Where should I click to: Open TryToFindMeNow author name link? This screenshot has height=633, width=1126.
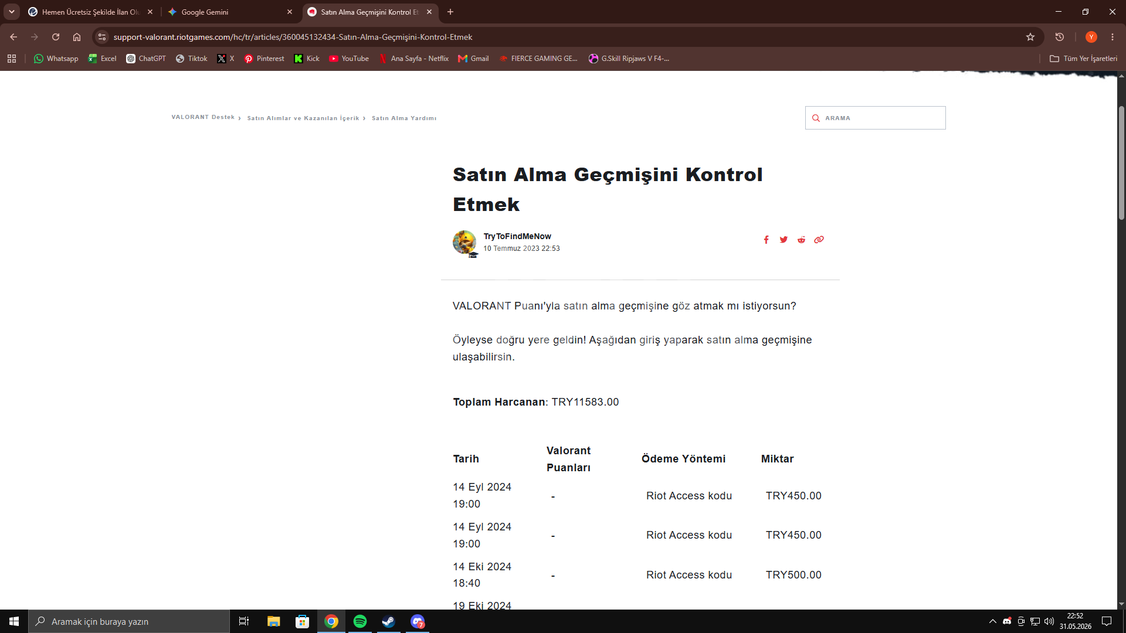pos(517,236)
